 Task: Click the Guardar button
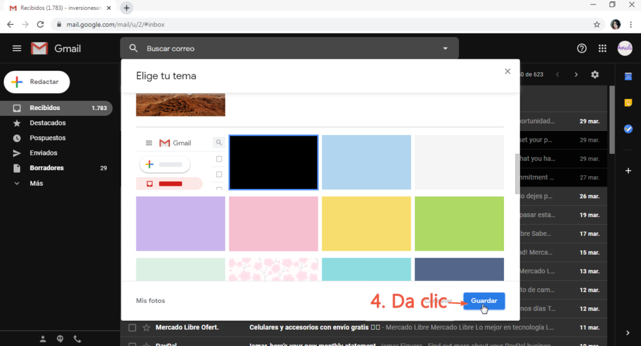point(484,301)
